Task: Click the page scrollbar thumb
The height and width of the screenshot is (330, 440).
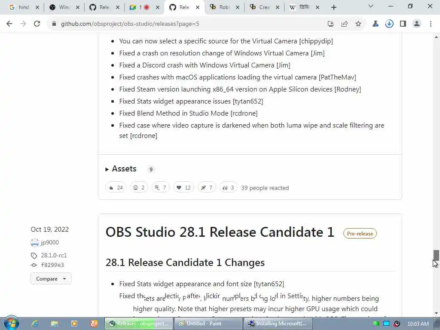Action: [x=436, y=255]
